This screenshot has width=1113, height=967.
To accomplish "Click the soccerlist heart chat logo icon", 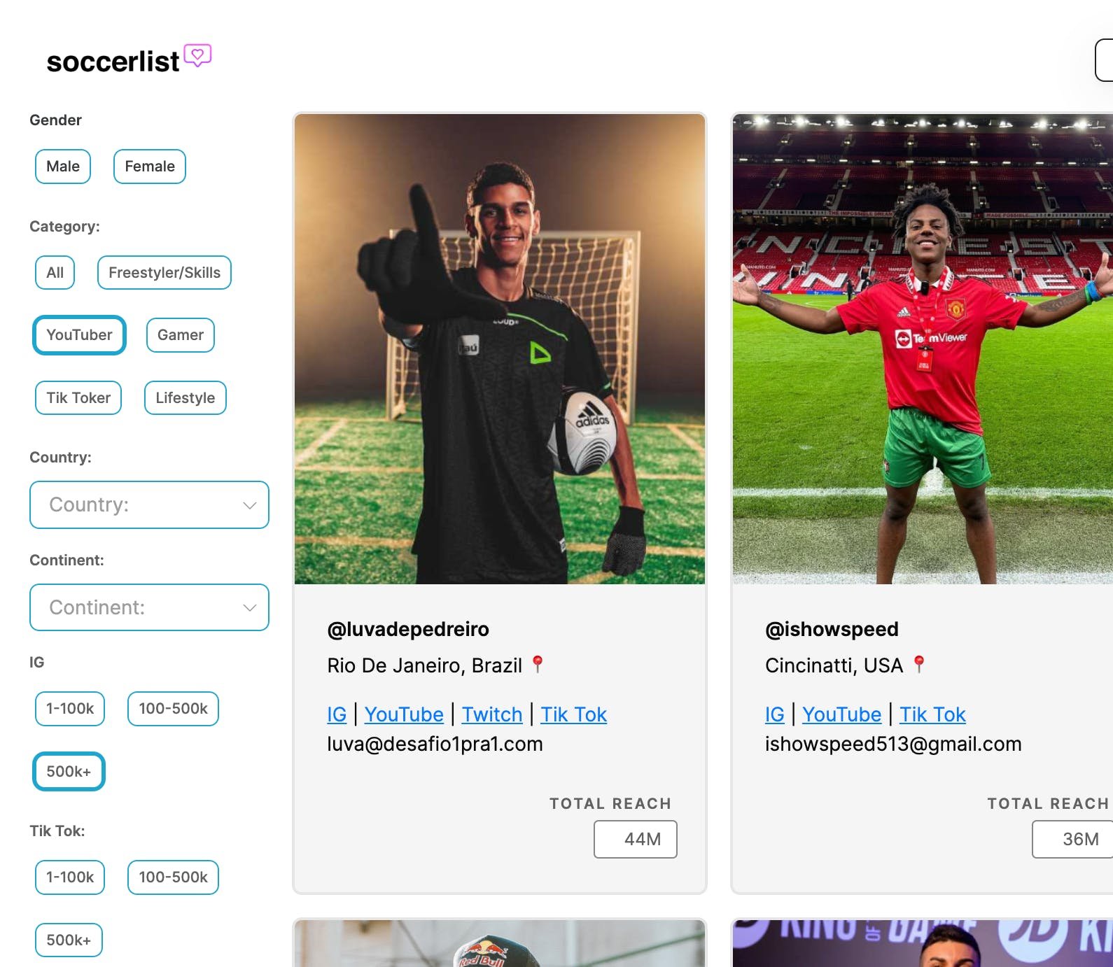I will [197, 55].
